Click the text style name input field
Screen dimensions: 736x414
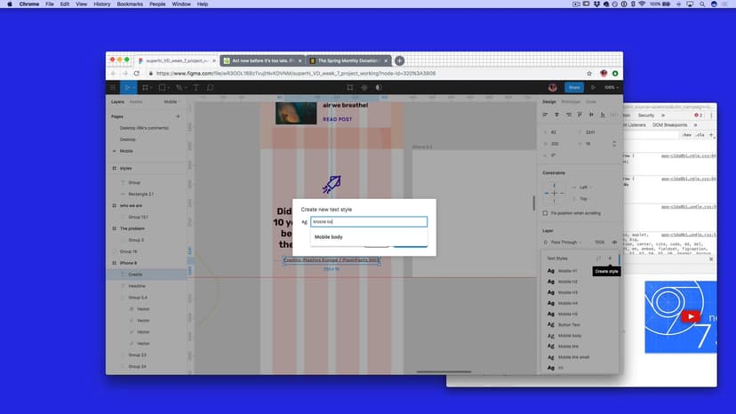click(368, 222)
